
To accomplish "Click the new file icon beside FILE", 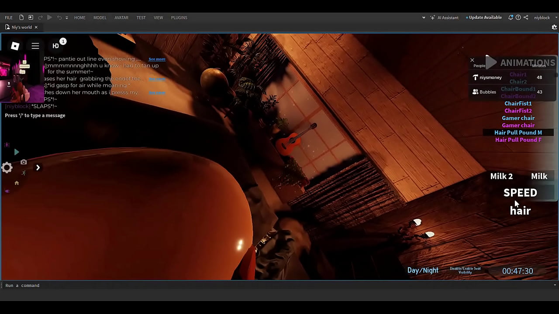I will point(21,17).
